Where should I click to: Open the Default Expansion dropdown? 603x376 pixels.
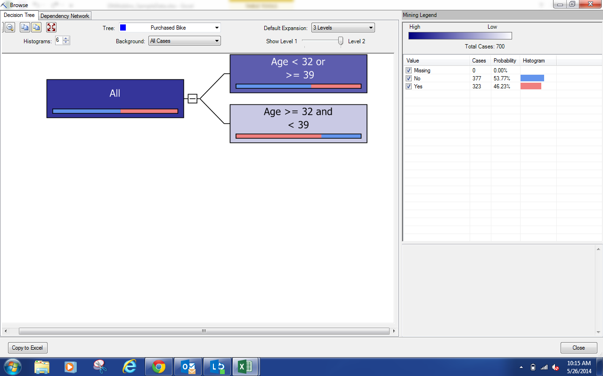coord(343,28)
